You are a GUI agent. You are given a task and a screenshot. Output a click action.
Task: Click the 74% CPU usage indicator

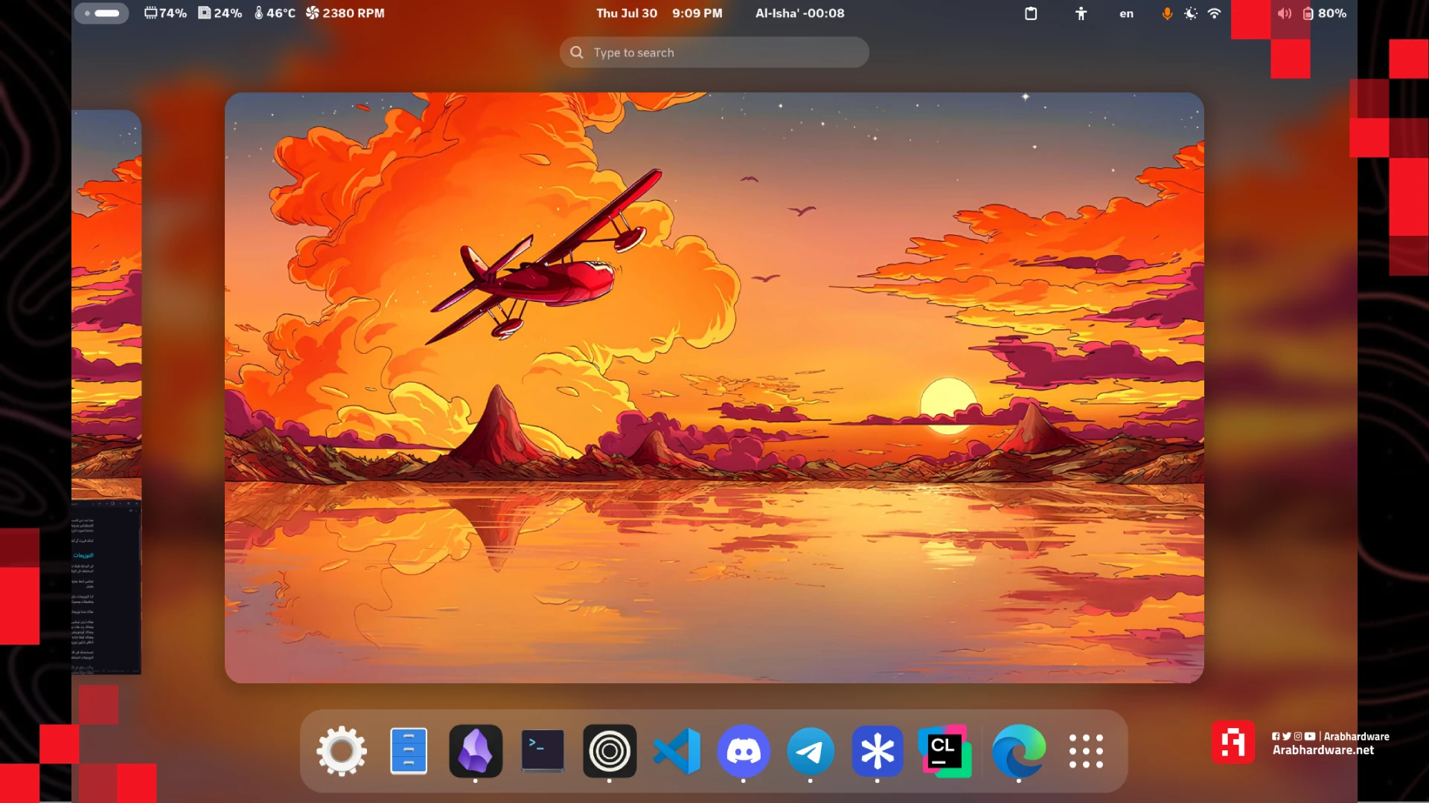coord(165,13)
